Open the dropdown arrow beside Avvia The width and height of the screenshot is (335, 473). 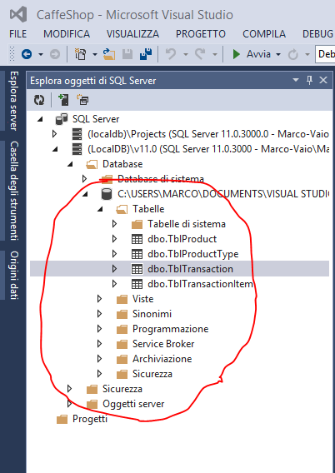pos(278,55)
